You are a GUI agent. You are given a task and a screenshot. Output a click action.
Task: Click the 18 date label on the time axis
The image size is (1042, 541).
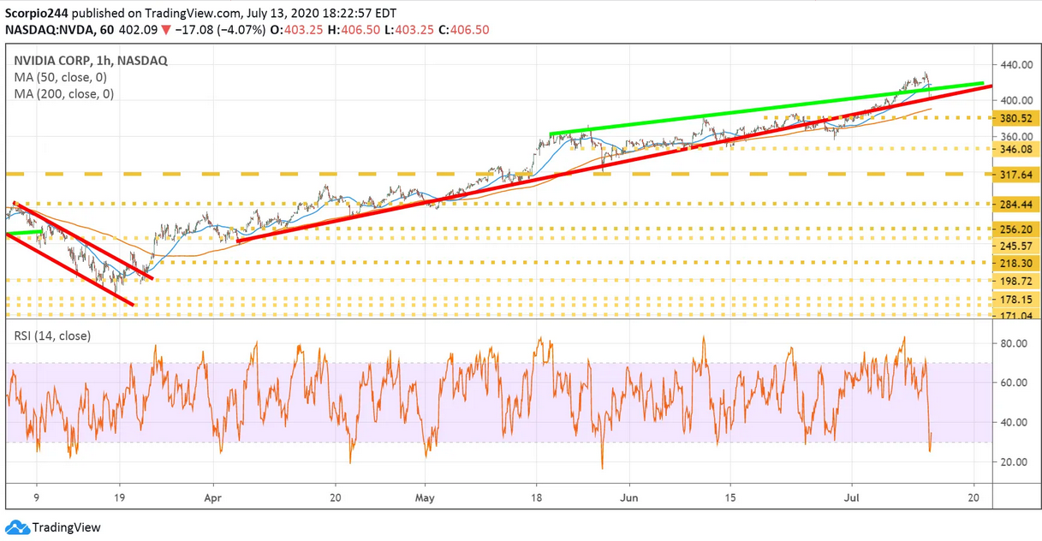click(536, 496)
